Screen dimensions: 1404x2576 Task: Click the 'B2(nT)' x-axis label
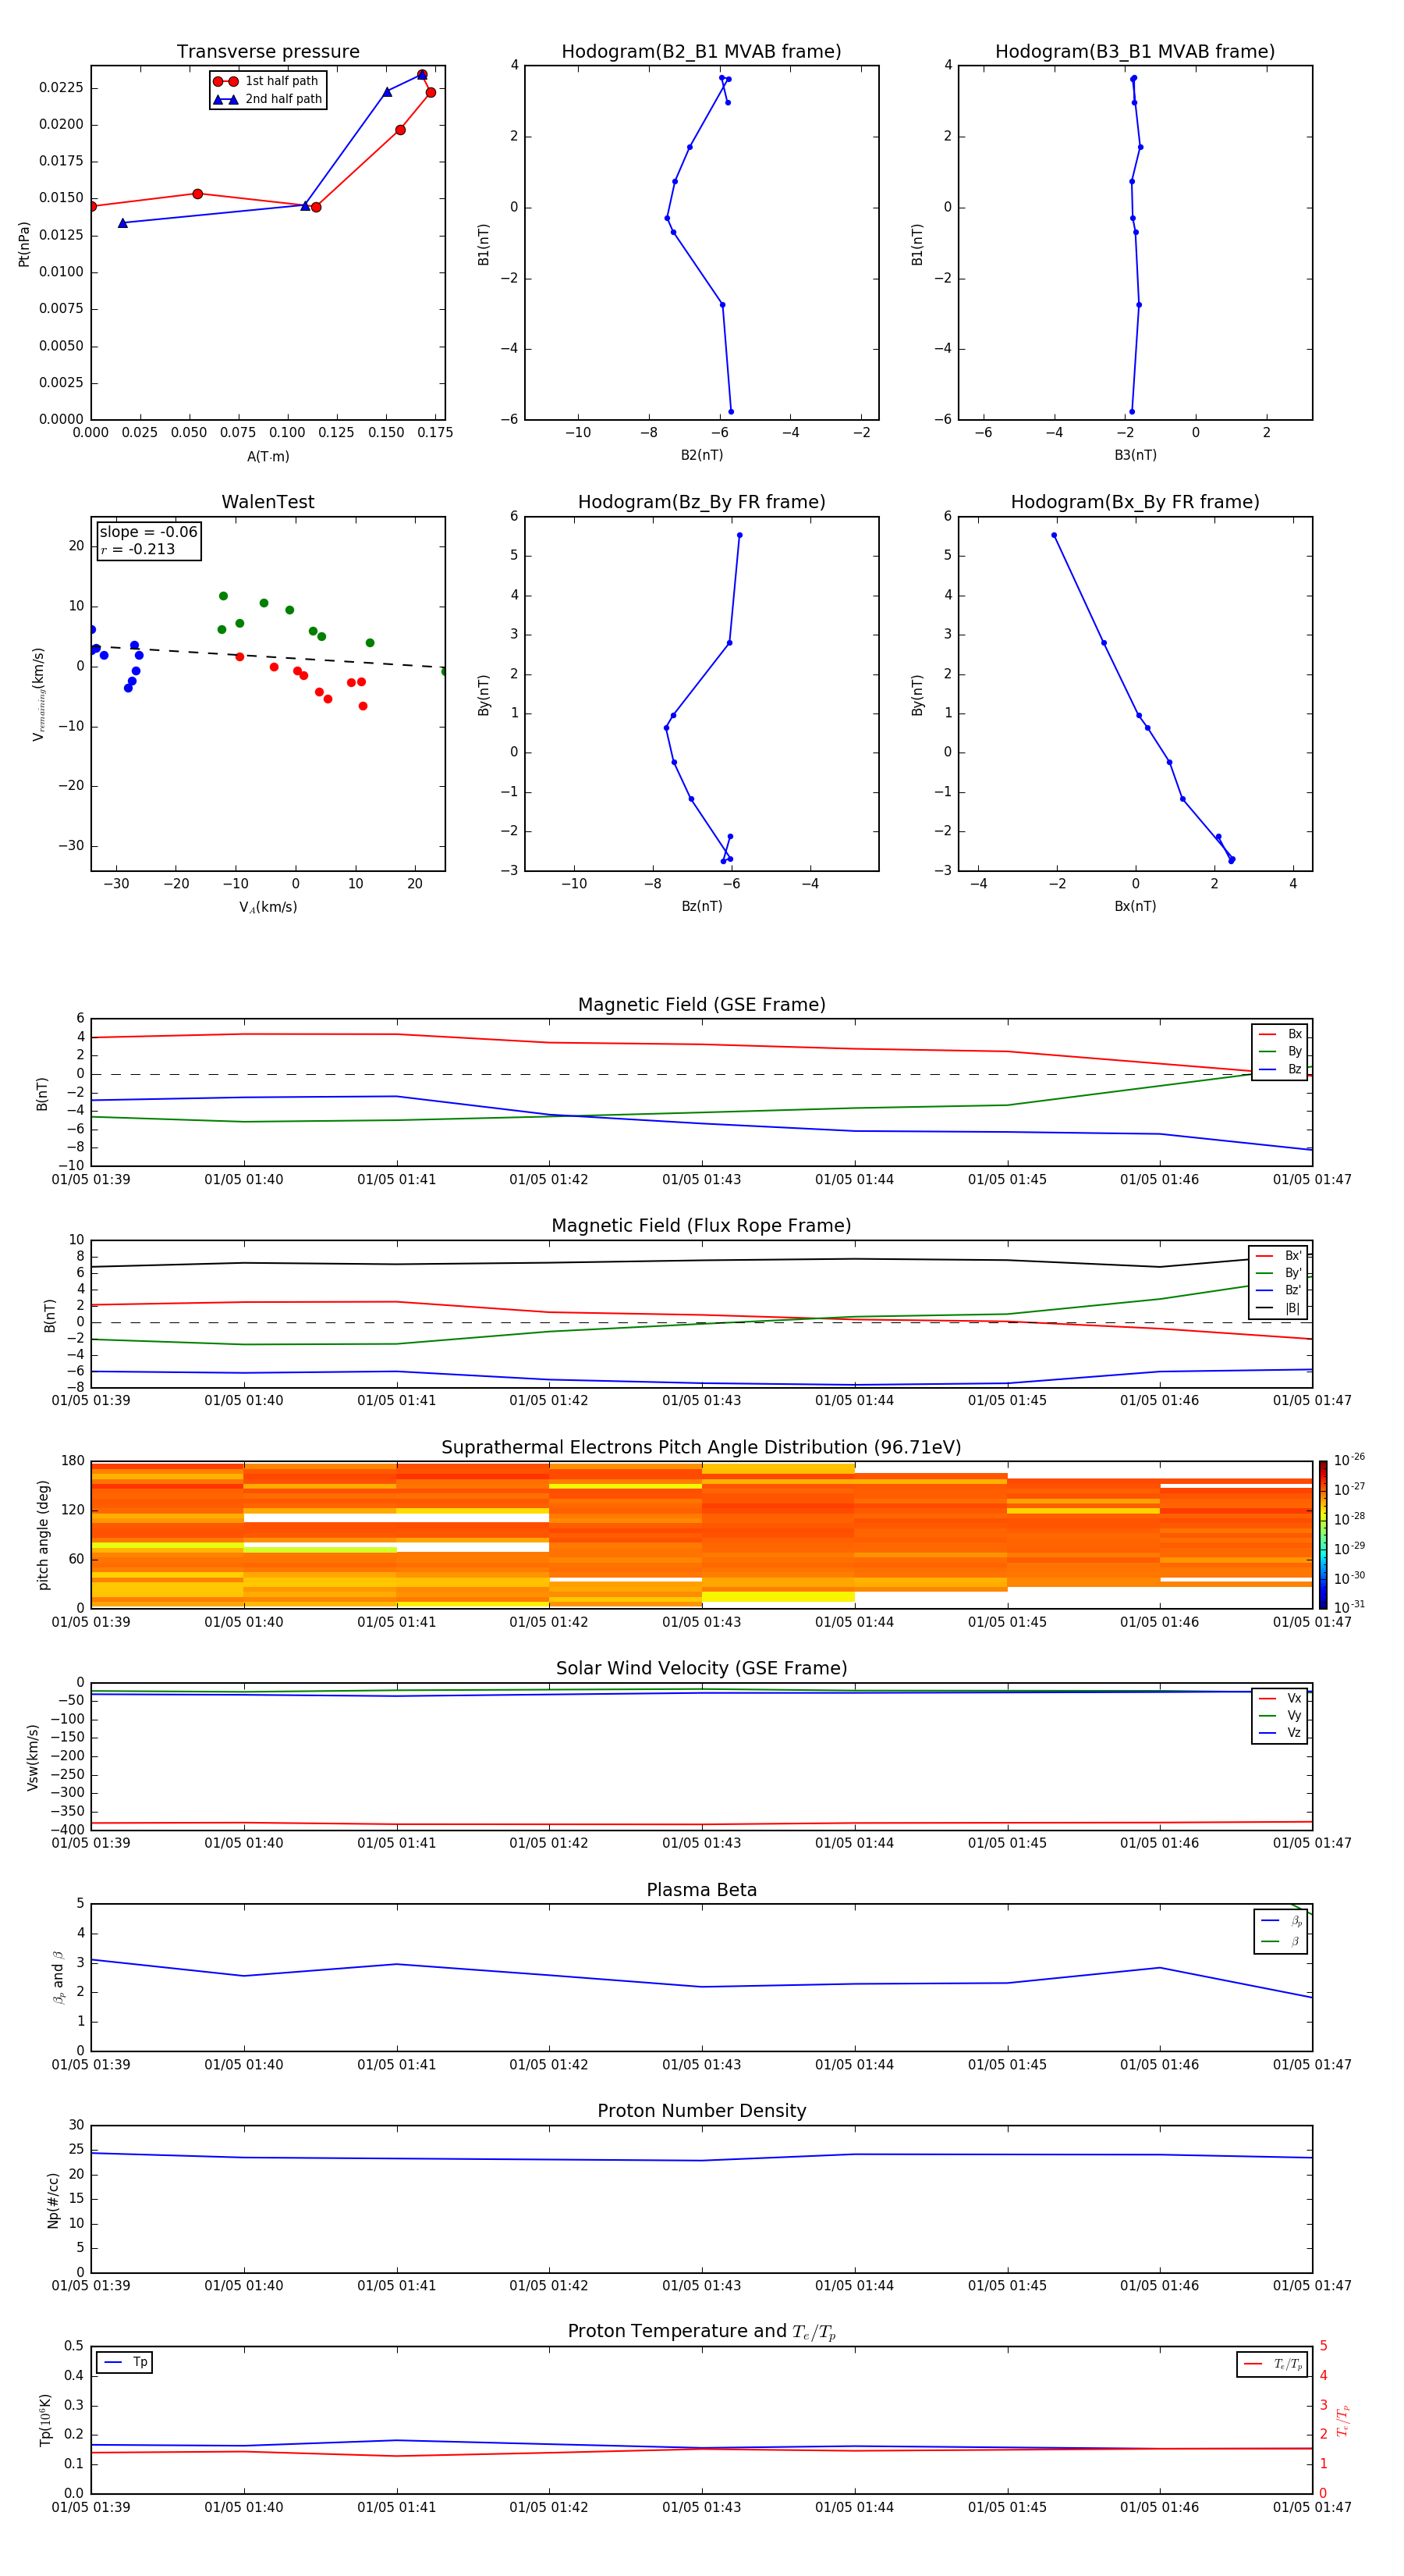pyautogui.click(x=701, y=455)
